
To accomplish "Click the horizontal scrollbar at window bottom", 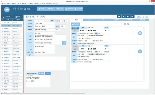I will (43, 93).
